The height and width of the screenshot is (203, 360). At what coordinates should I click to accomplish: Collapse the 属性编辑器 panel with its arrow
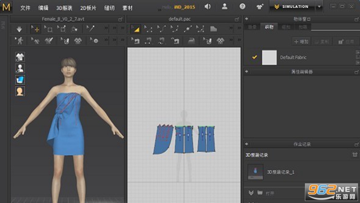click(247, 71)
